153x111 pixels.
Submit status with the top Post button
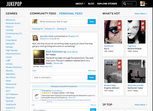pos(92,22)
